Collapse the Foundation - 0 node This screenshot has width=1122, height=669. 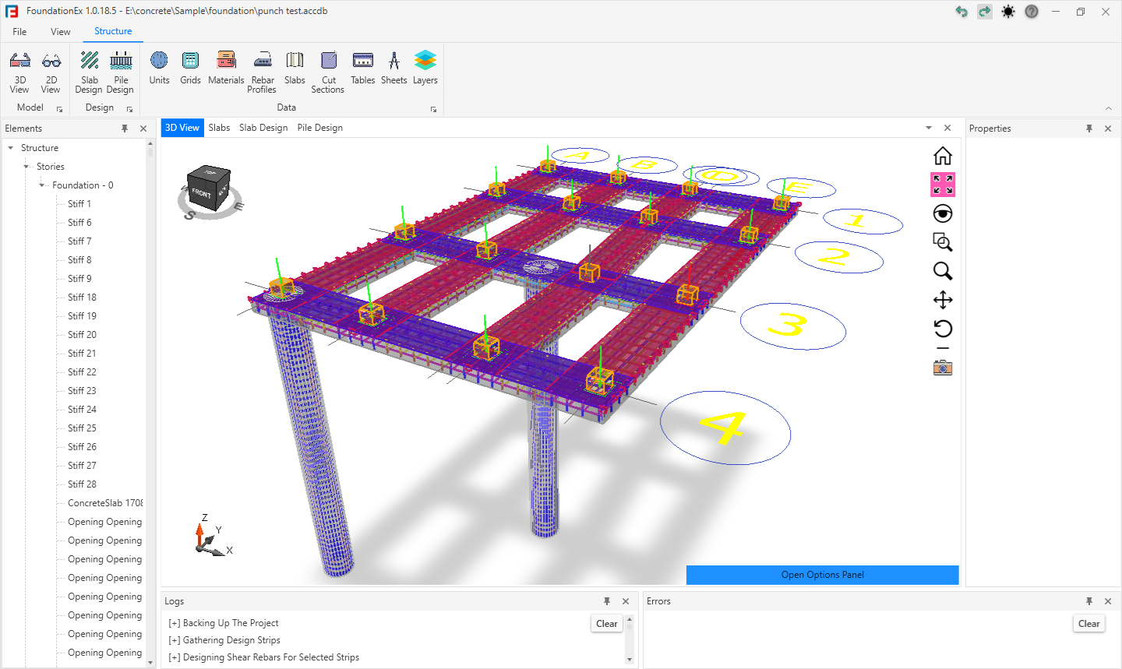pyautogui.click(x=42, y=185)
